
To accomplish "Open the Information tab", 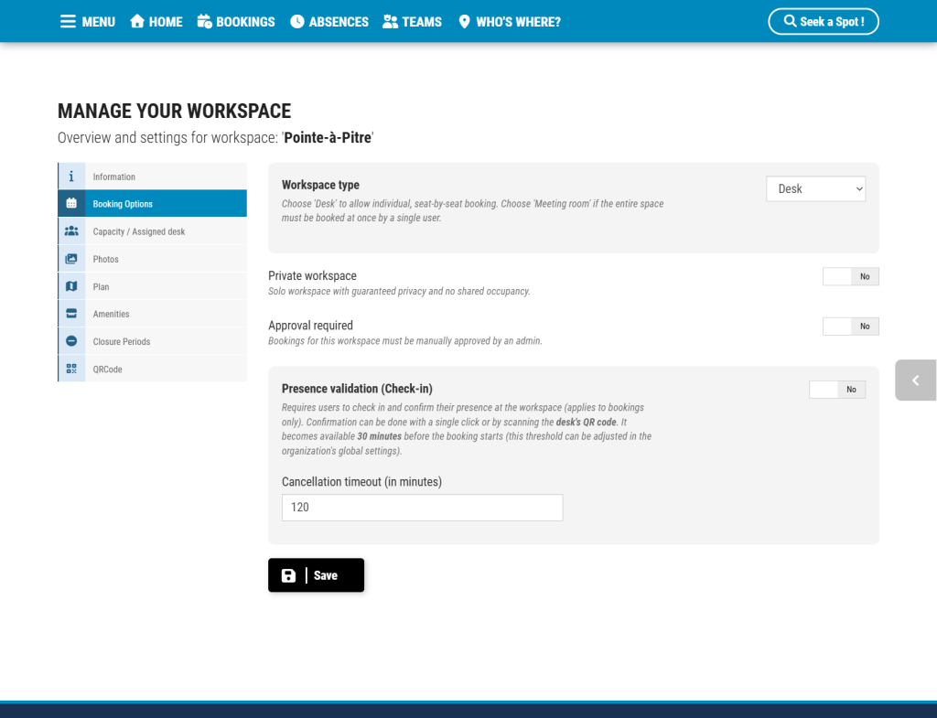I will point(153,177).
